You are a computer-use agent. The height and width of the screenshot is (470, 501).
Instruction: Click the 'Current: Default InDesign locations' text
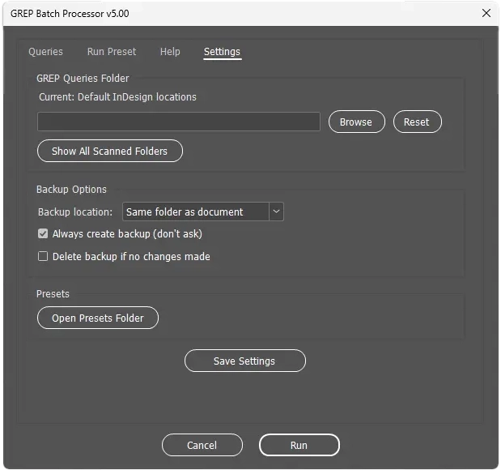pos(117,97)
